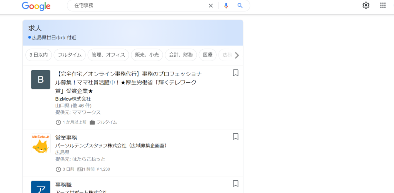
Task: Click the パーソルテンプスタッフ株式会社 company name
Action: coord(111,146)
